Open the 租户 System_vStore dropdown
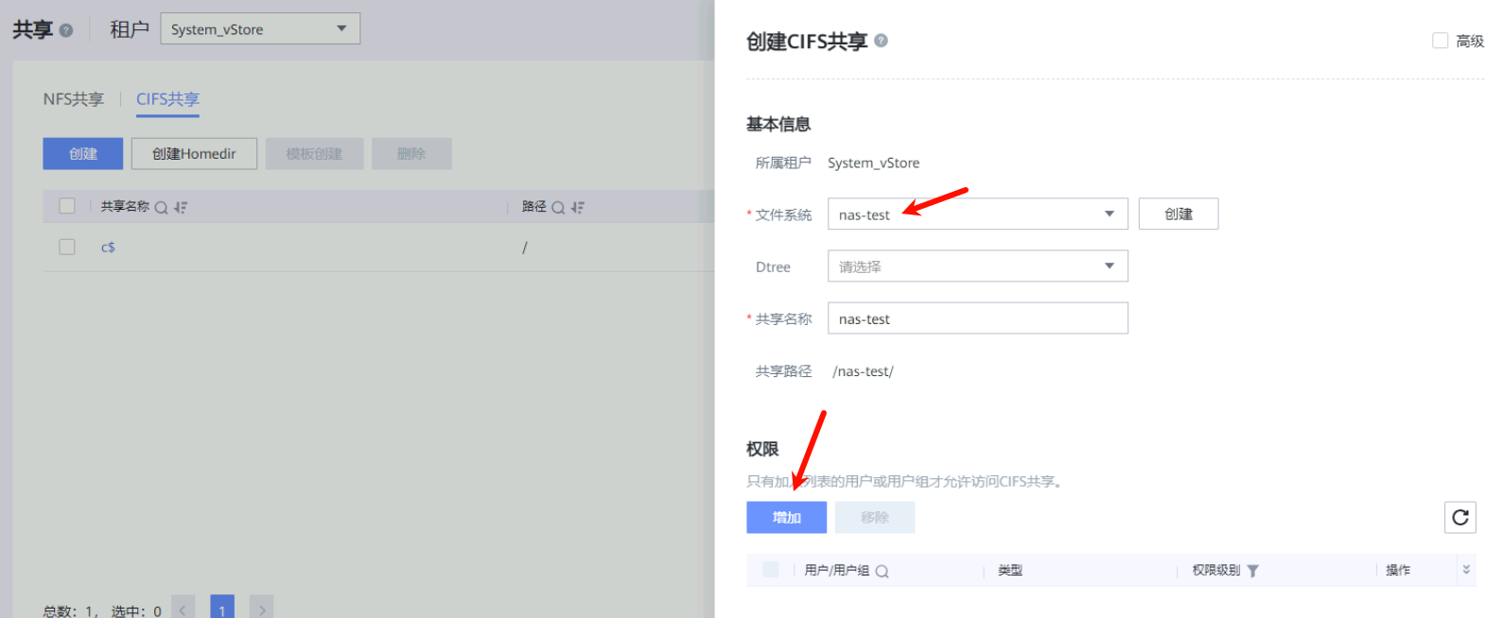 260,29
